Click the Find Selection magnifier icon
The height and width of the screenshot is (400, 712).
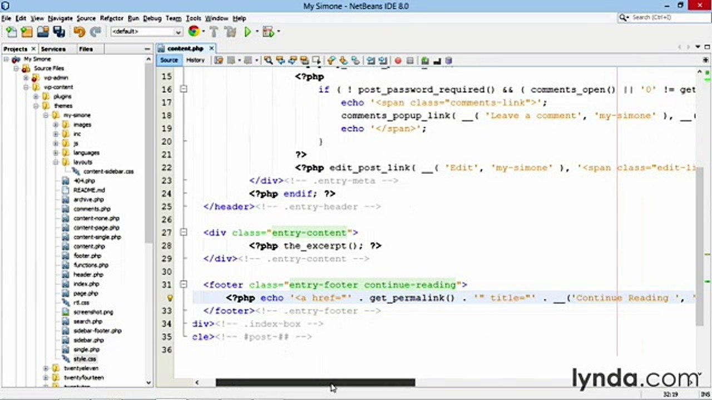tap(268, 60)
